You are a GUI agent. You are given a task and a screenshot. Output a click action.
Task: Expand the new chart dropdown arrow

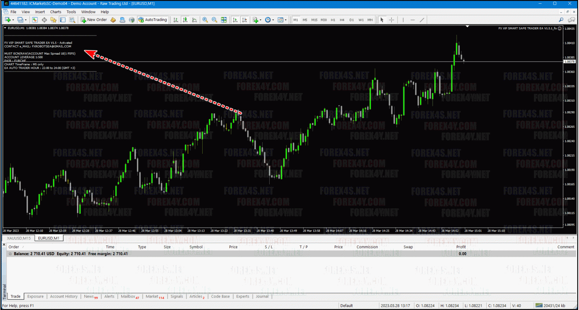click(x=13, y=20)
